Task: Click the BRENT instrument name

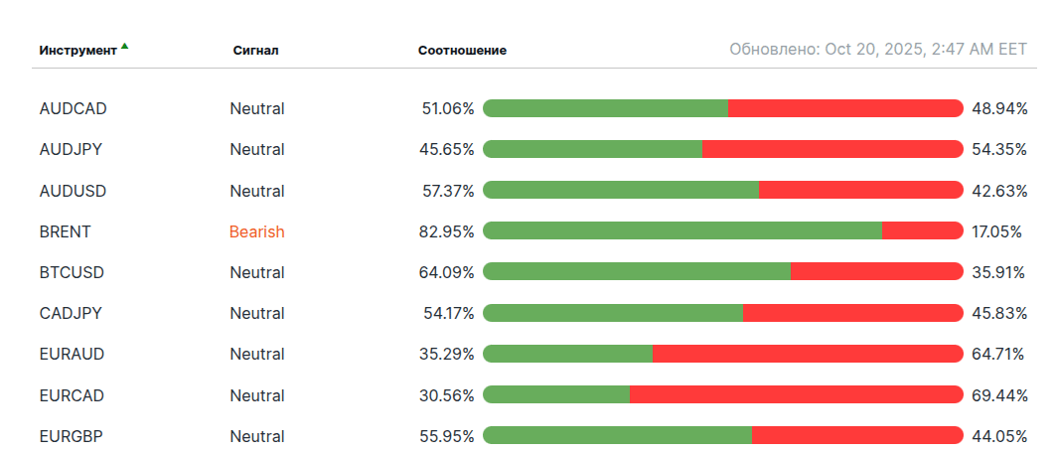Action: coord(65,231)
